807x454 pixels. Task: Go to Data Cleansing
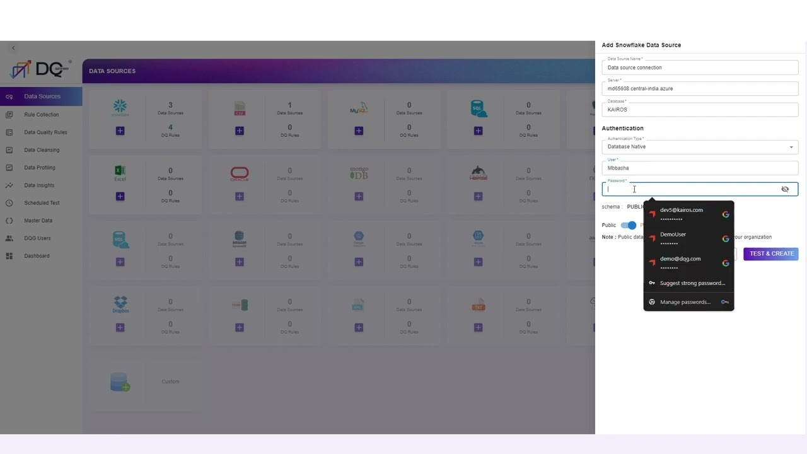[41, 150]
